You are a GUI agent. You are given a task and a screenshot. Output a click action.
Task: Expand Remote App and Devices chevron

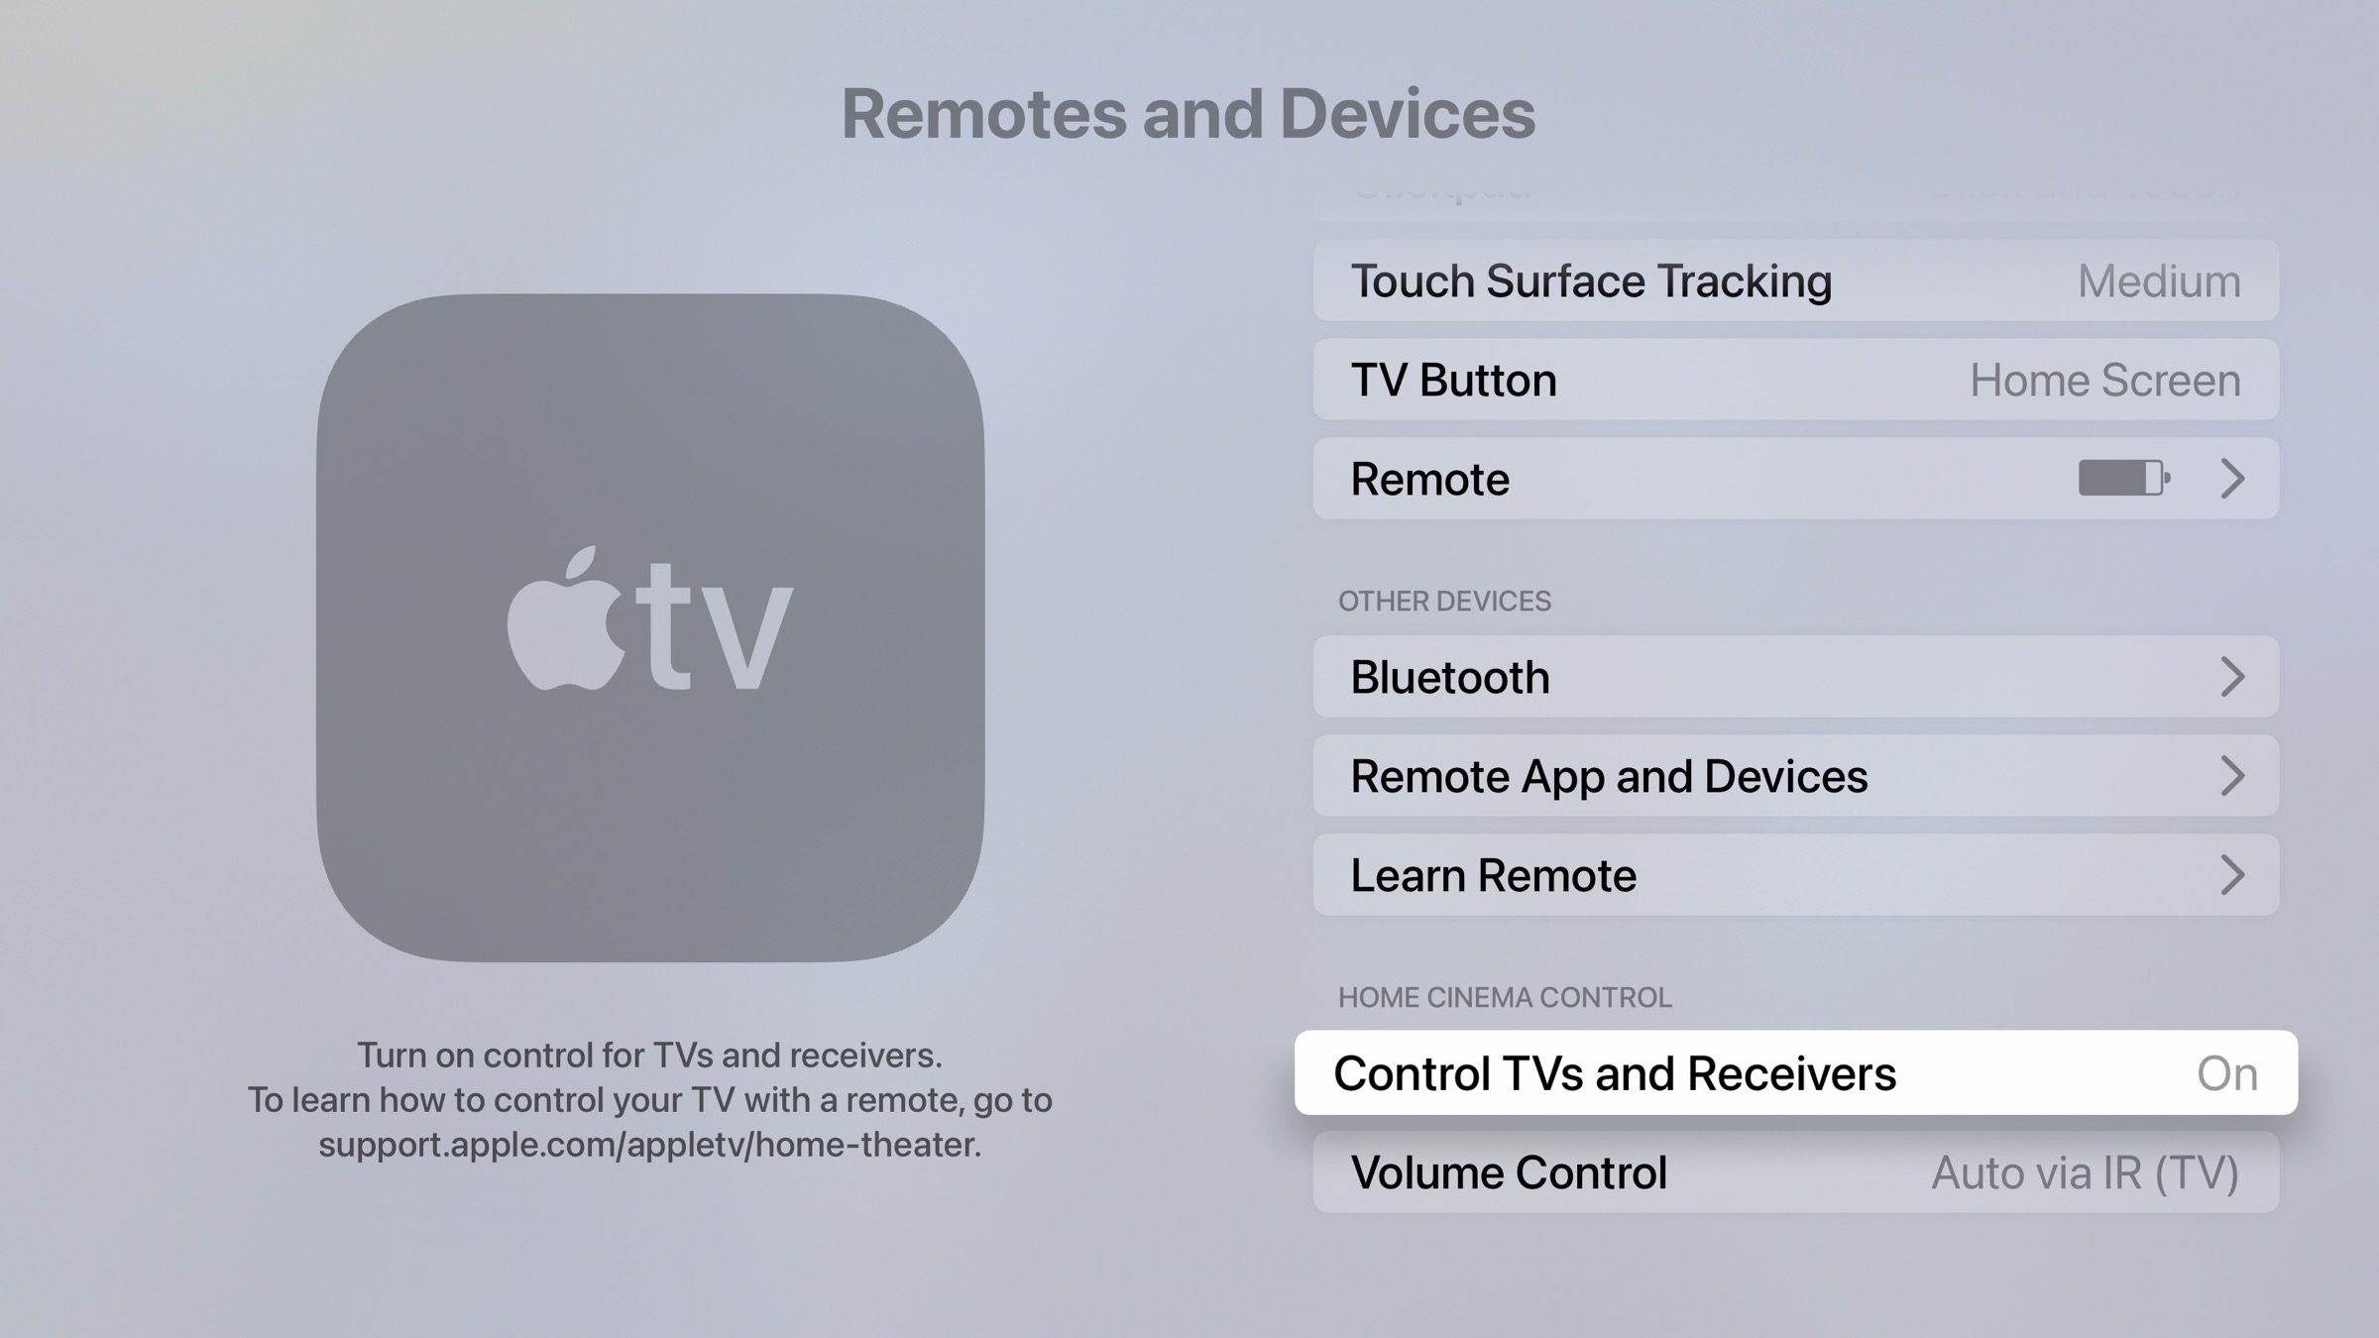click(2232, 774)
